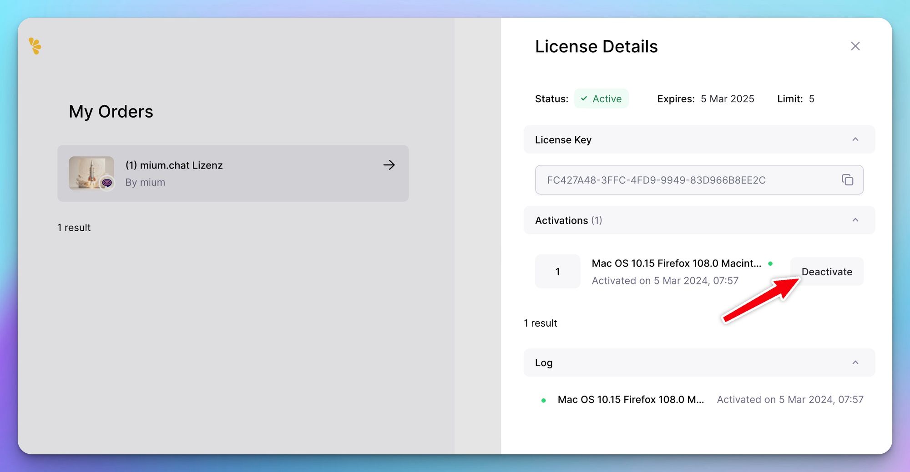Close the License Details panel
Viewport: 910px width, 472px height.
coord(855,46)
